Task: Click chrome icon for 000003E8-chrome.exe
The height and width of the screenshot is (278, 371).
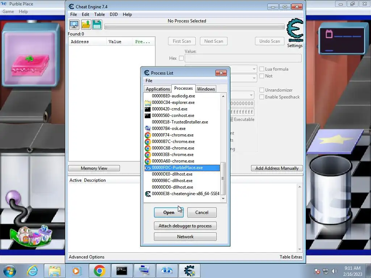Action: pos(148,155)
